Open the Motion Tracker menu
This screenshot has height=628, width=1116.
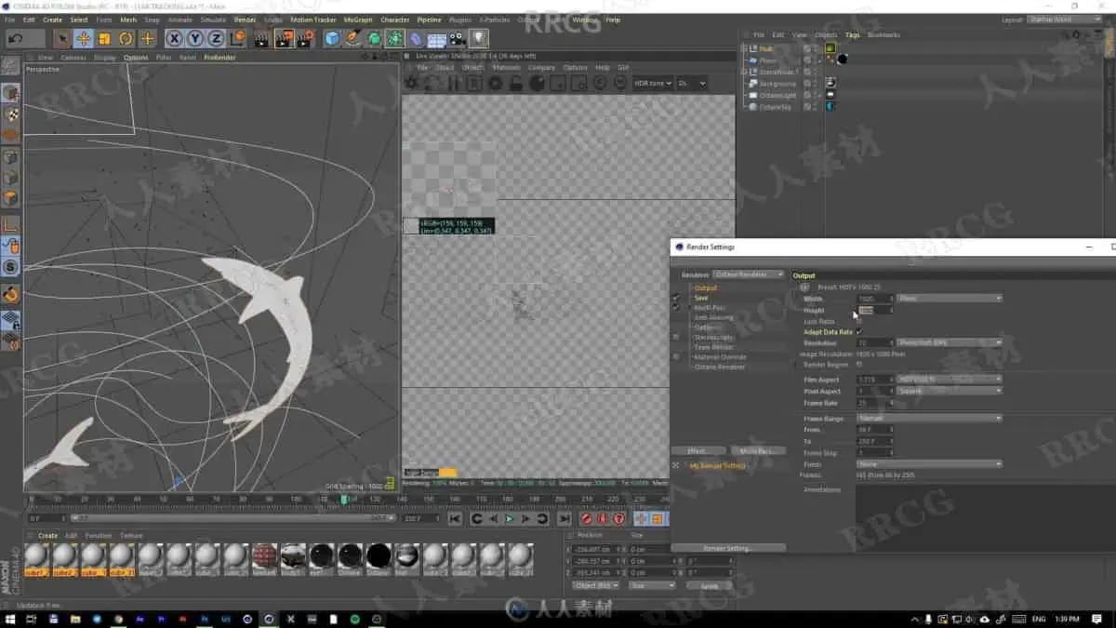click(x=313, y=20)
